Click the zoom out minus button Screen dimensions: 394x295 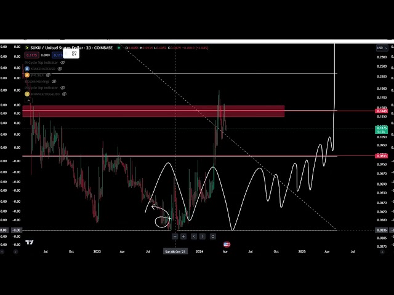(175, 236)
